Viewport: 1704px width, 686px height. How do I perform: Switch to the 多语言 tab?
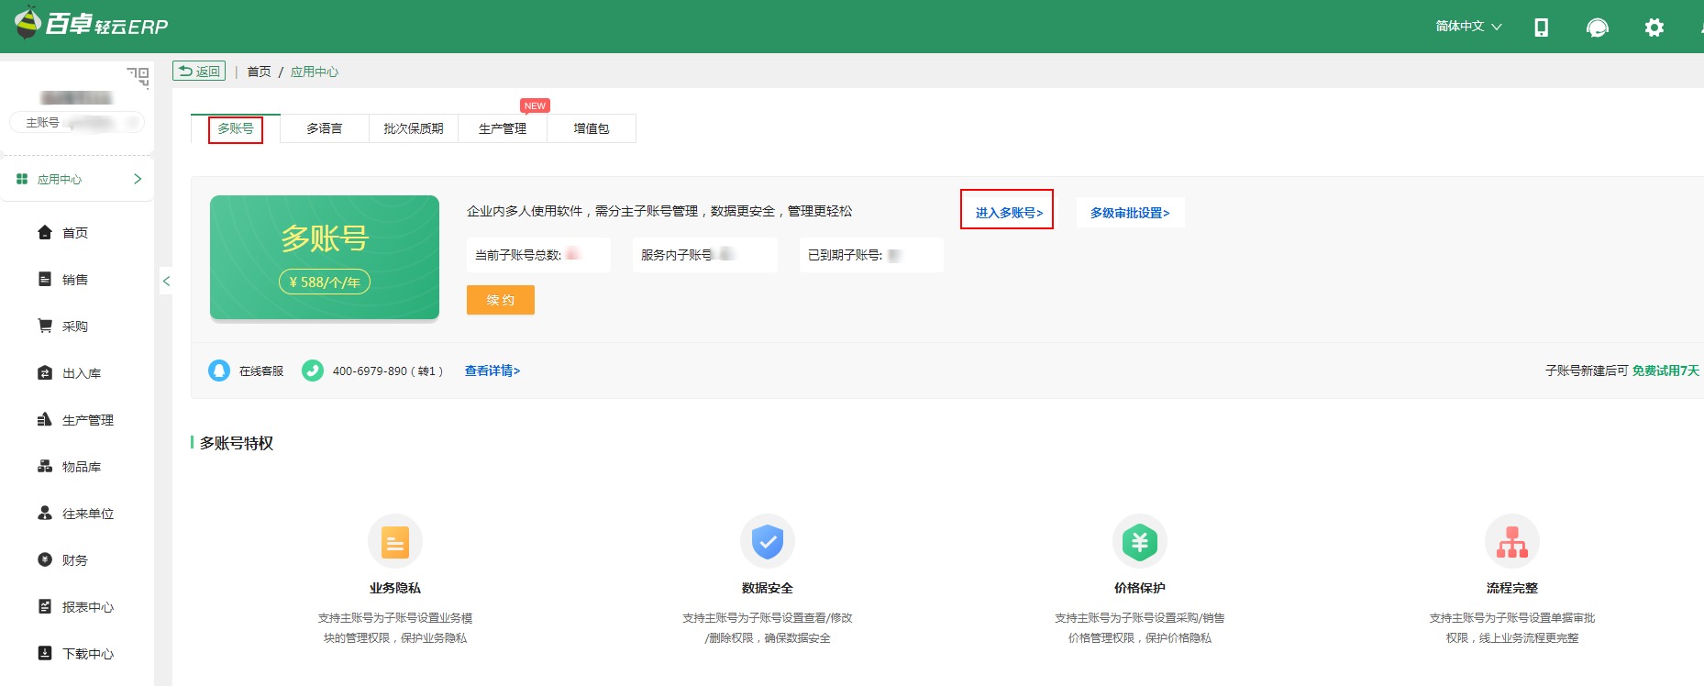click(324, 128)
